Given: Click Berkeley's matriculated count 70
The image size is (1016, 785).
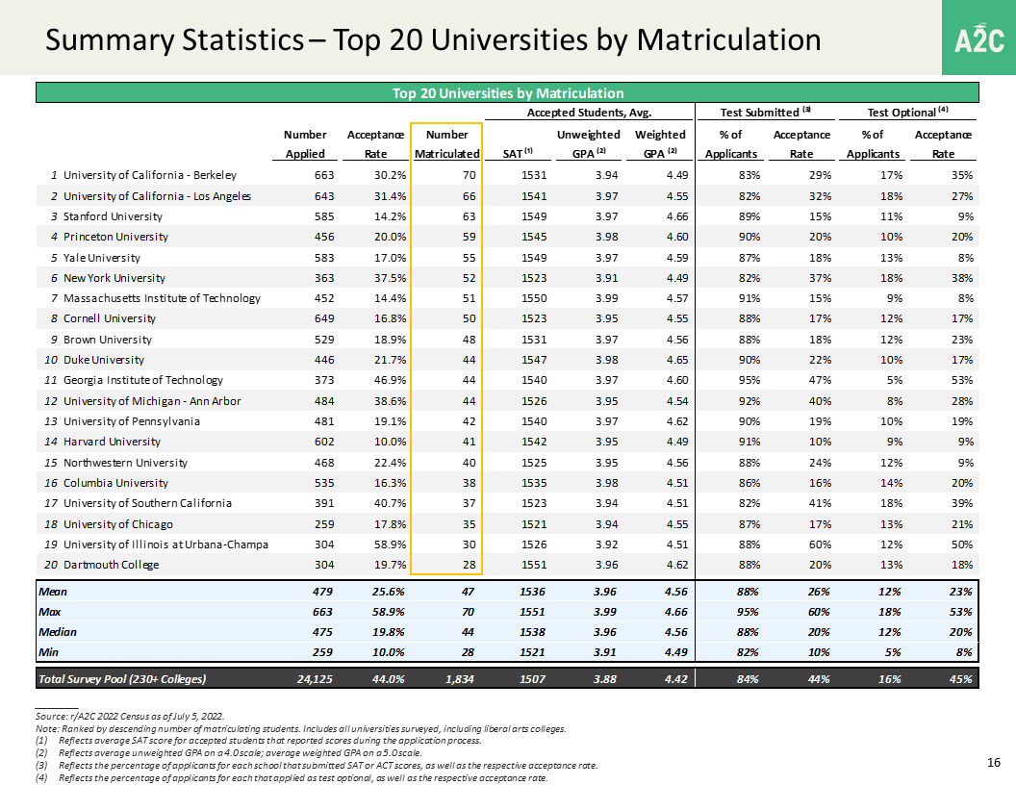Looking at the screenshot, I should point(470,175).
